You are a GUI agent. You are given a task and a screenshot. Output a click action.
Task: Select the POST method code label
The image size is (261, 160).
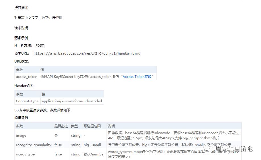click(x=40, y=46)
